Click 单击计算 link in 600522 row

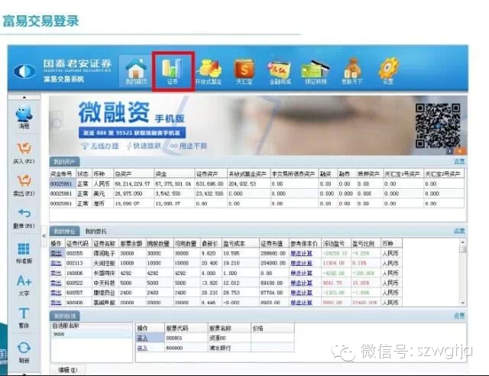tap(301, 283)
